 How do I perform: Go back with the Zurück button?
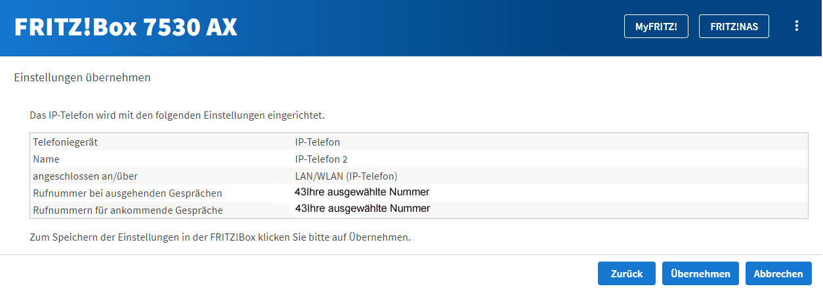(x=627, y=274)
